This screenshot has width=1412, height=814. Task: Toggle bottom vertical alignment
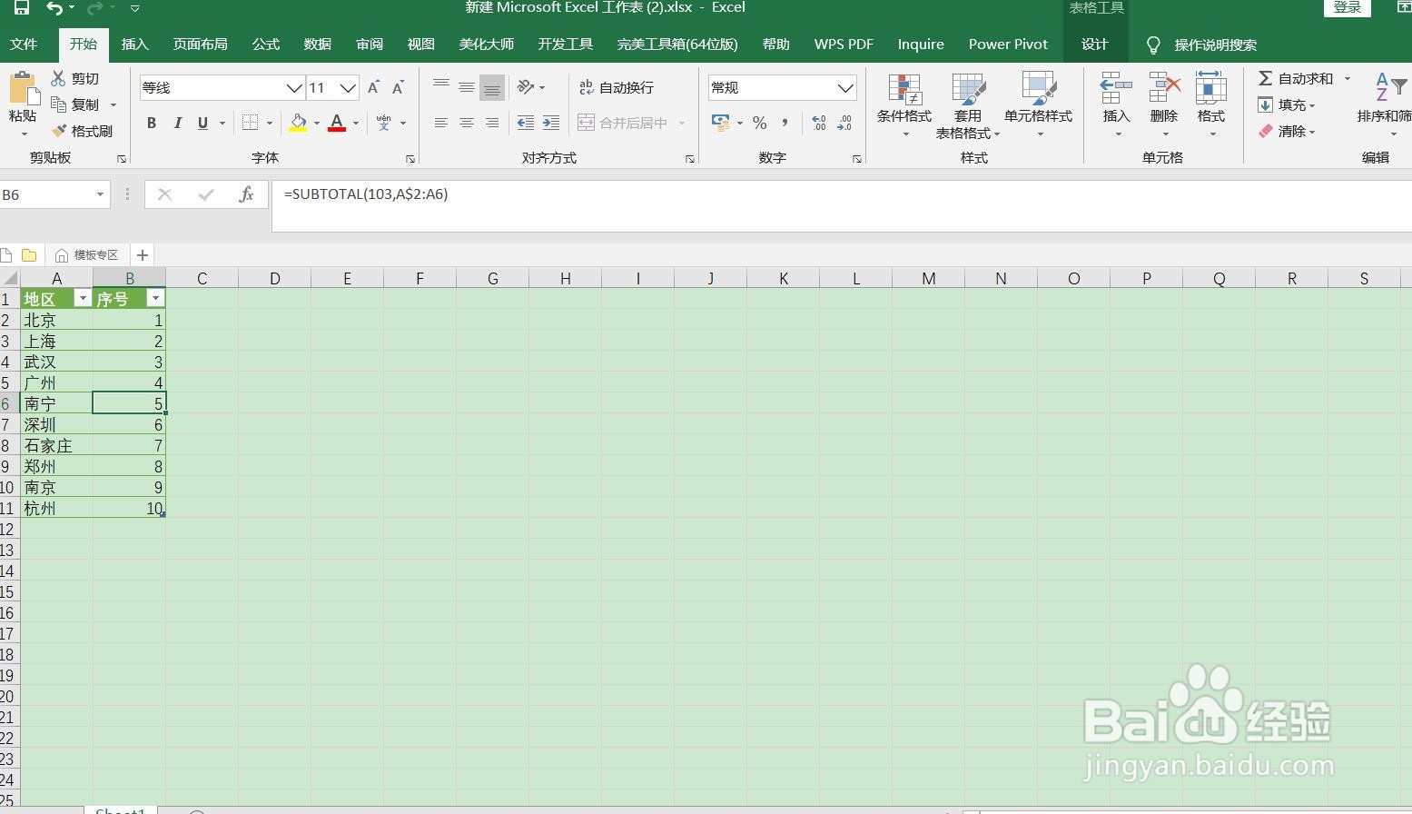[492, 87]
